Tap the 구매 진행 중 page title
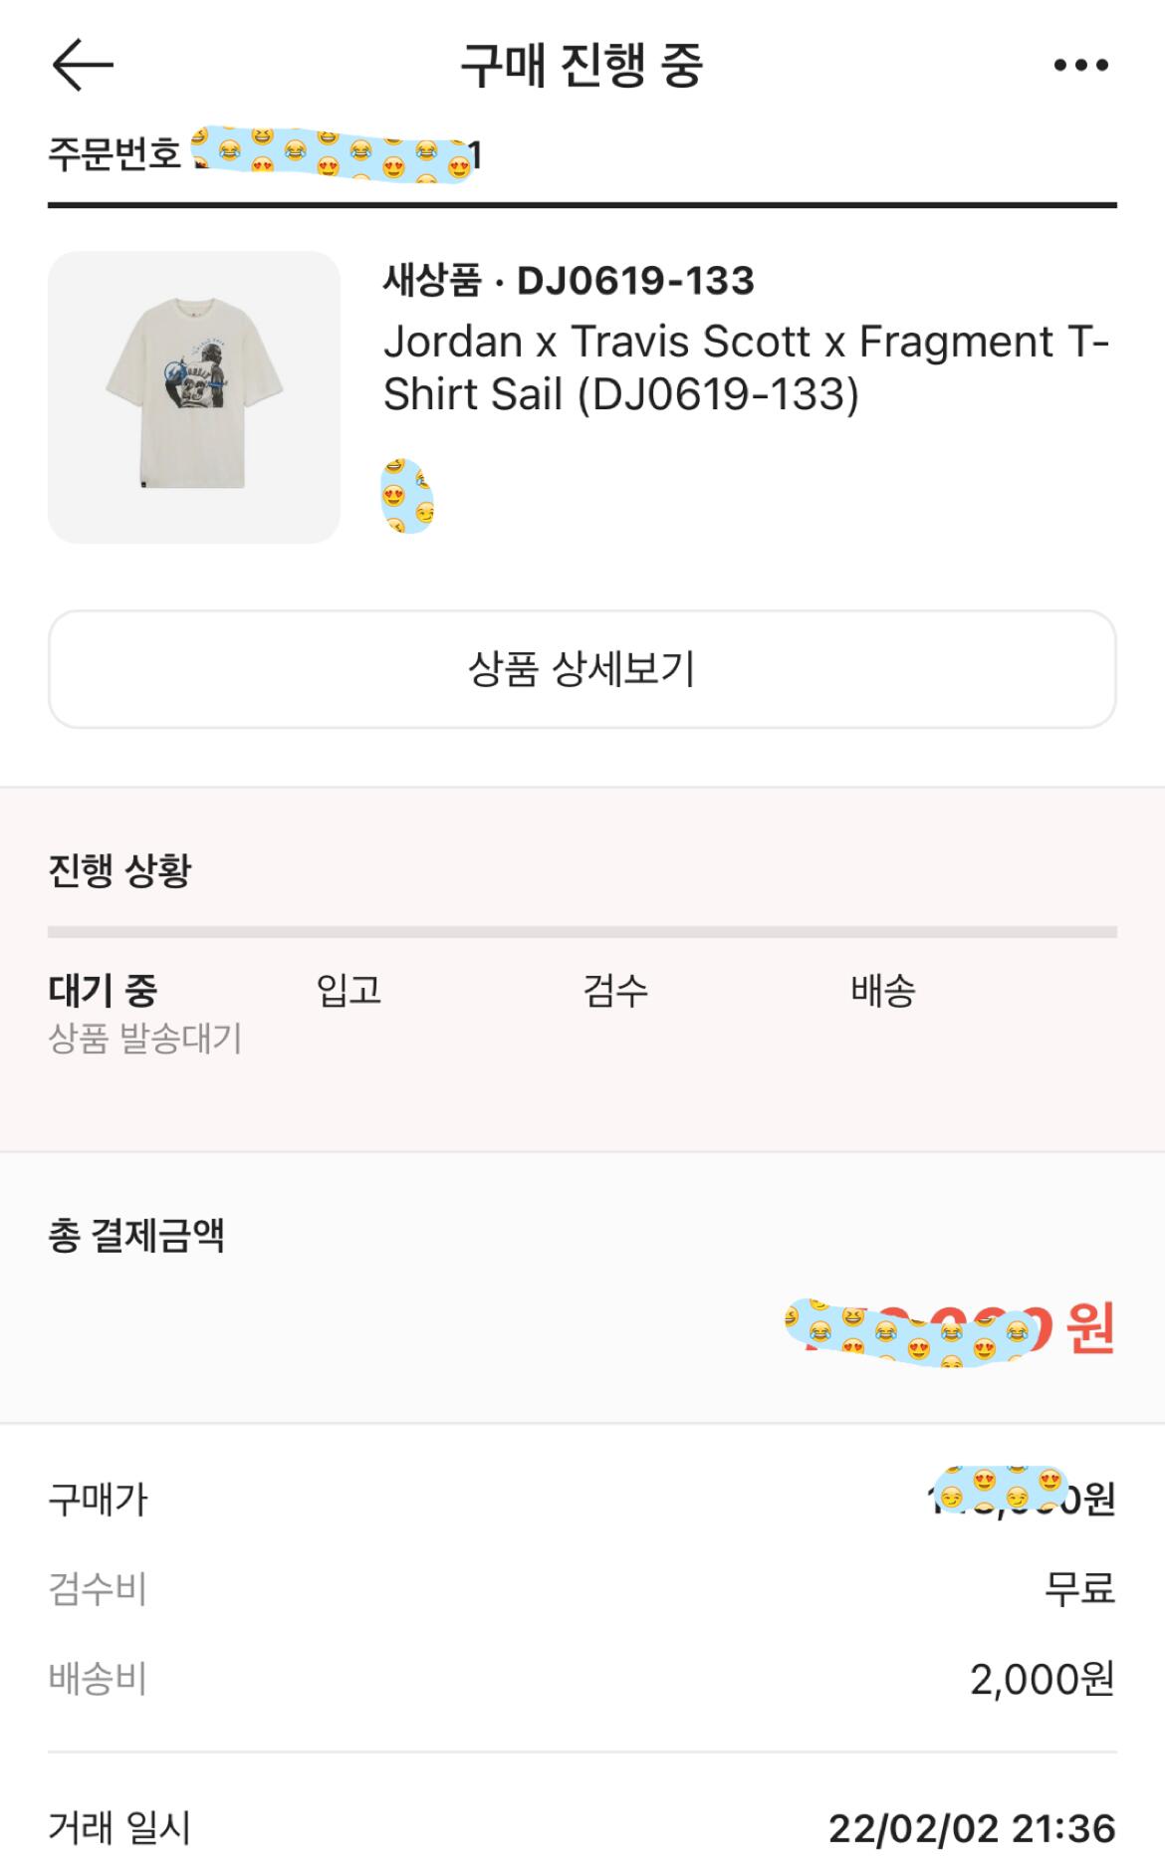The width and height of the screenshot is (1165, 1874). [x=582, y=66]
